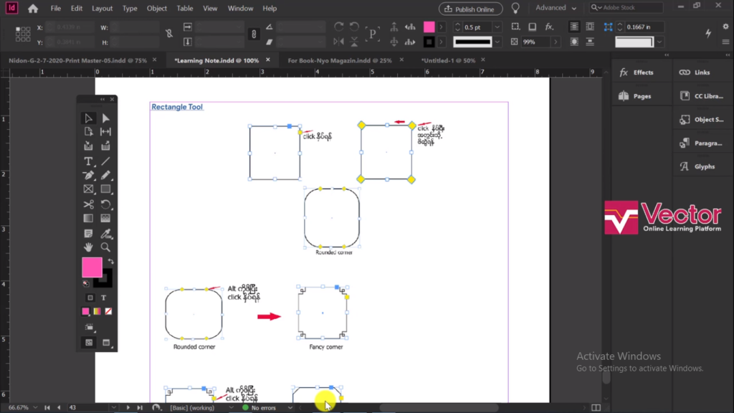Viewport: 734px width, 413px height.
Task: Reset to default fill and stroke
Action: (86, 283)
